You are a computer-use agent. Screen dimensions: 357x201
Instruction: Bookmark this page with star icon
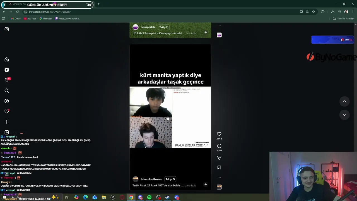[x=313, y=12]
